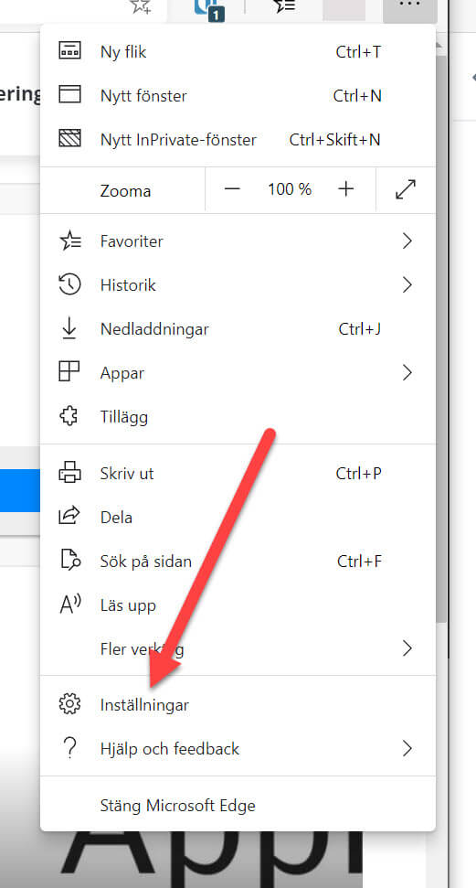The width and height of the screenshot is (476, 888).
Task: Click the Tillägg puzzle piece icon
Action: 69,417
